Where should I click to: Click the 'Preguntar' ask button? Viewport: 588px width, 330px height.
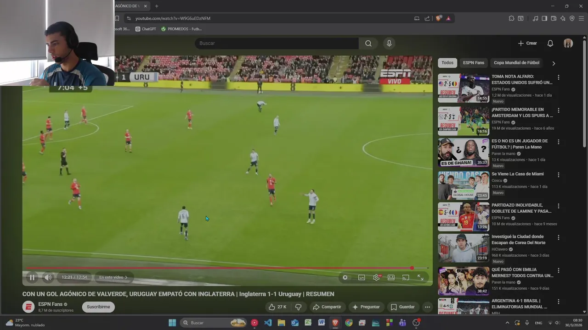pos(366,307)
